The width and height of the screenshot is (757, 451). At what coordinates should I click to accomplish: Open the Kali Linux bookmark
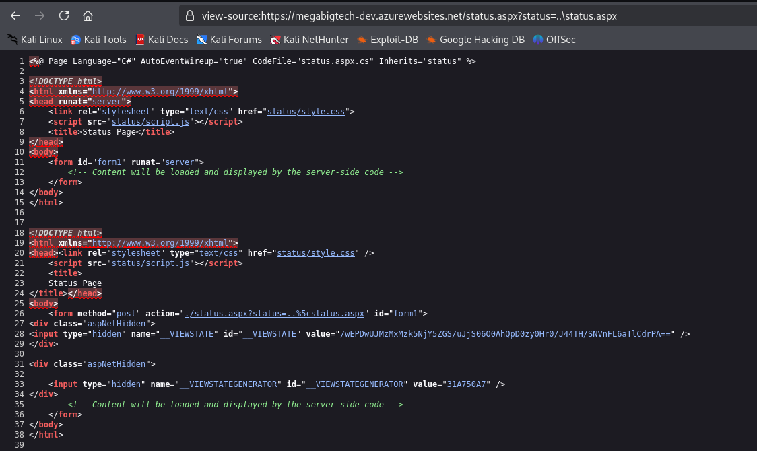tap(35, 40)
